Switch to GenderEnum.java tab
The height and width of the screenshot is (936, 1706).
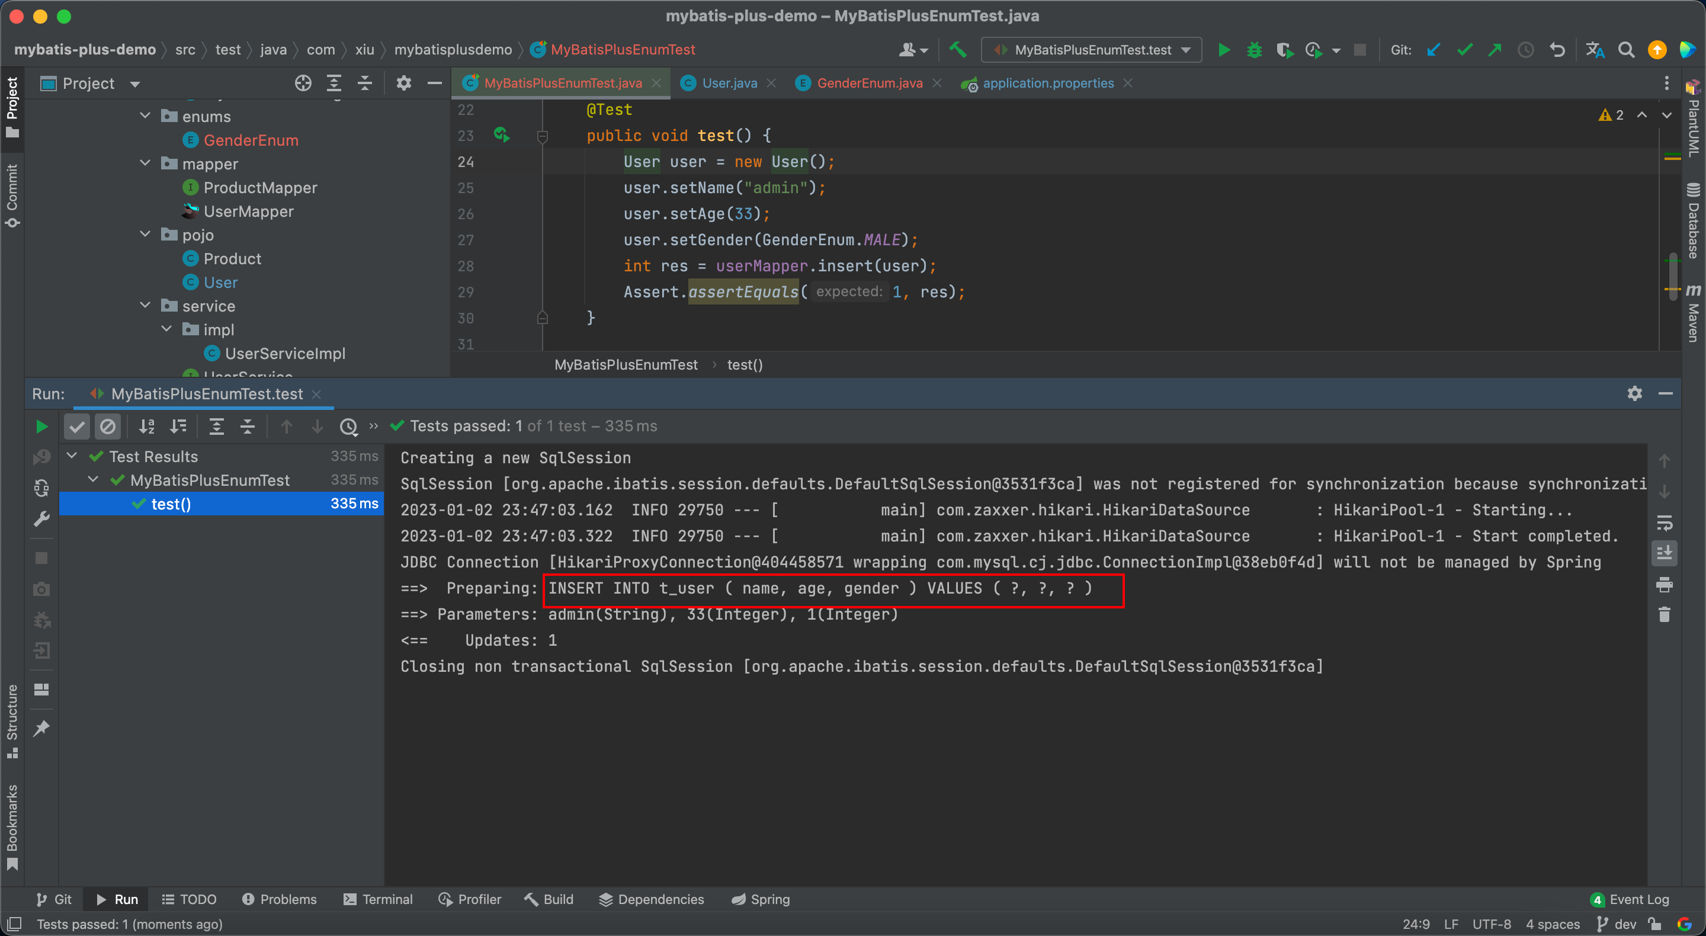point(868,82)
